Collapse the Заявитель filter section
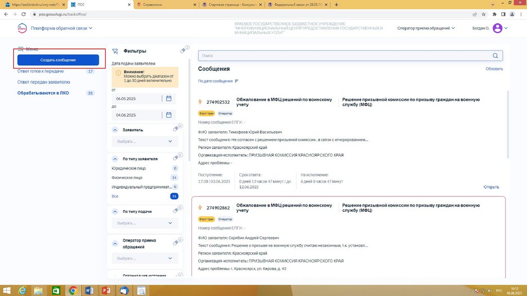The width and height of the screenshot is (527, 296). click(115, 130)
